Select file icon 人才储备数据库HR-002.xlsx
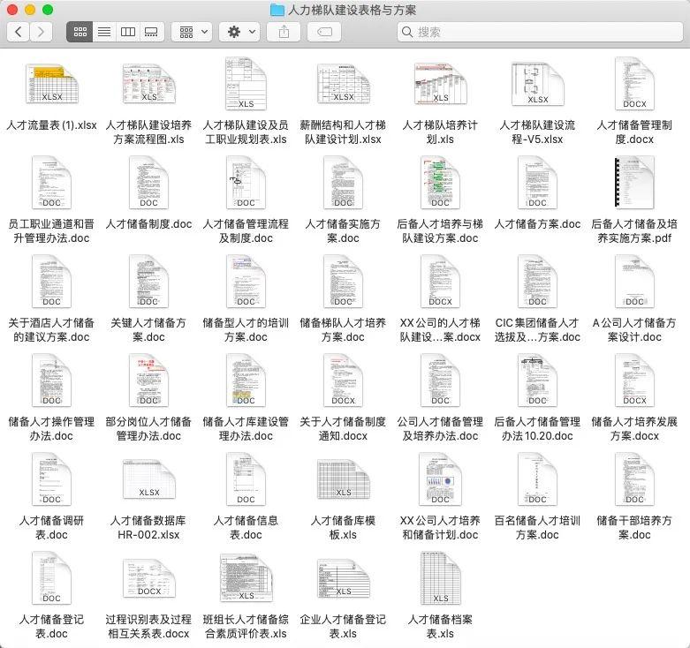690x648 pixels. (149, 478)
